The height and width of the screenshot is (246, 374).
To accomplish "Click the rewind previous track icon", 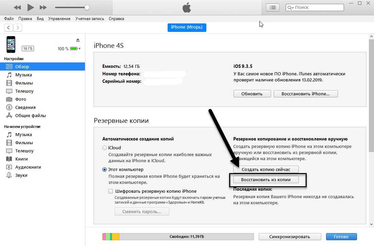I will [x=17, y=7].
